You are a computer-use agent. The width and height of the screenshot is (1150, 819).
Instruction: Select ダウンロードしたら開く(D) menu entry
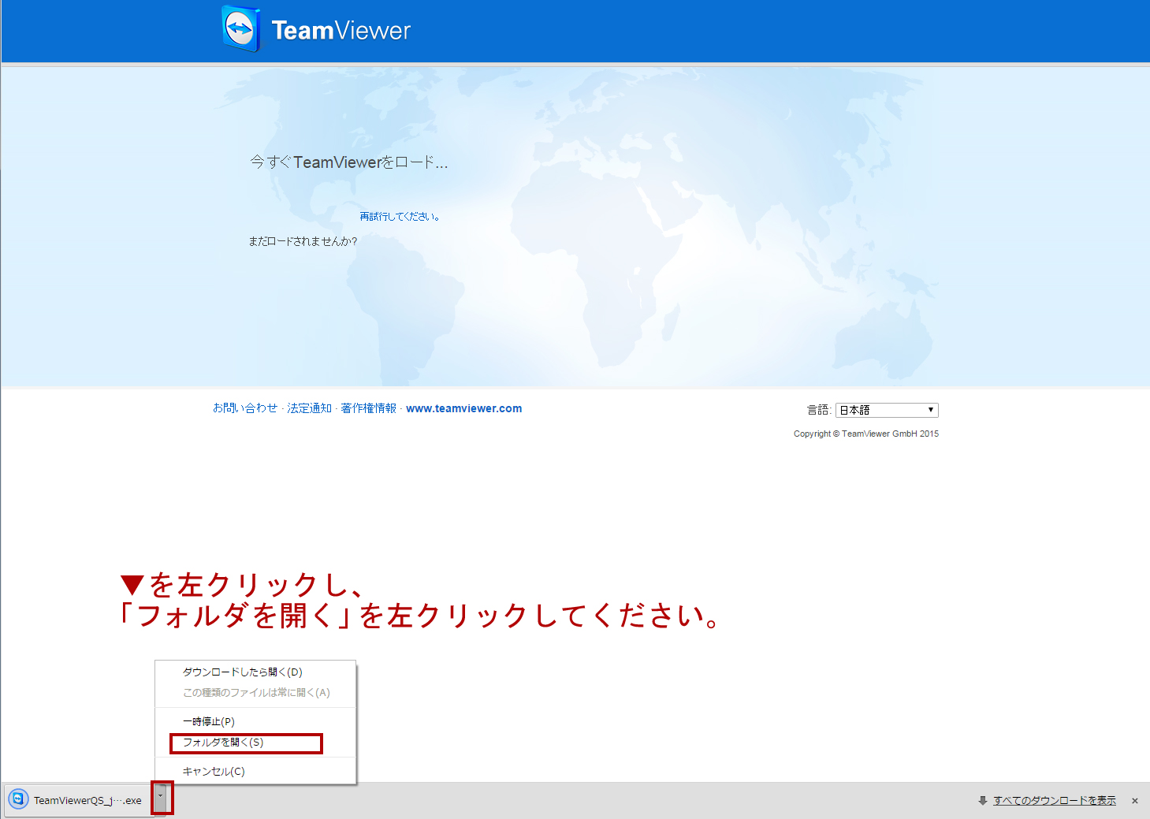[255, 672]
